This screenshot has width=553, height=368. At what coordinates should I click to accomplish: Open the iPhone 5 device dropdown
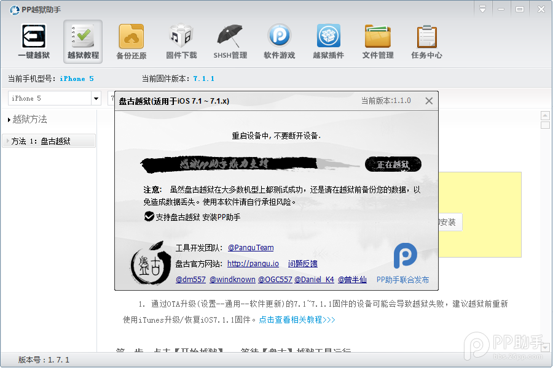pyautogui.click(x=96, y=98)
